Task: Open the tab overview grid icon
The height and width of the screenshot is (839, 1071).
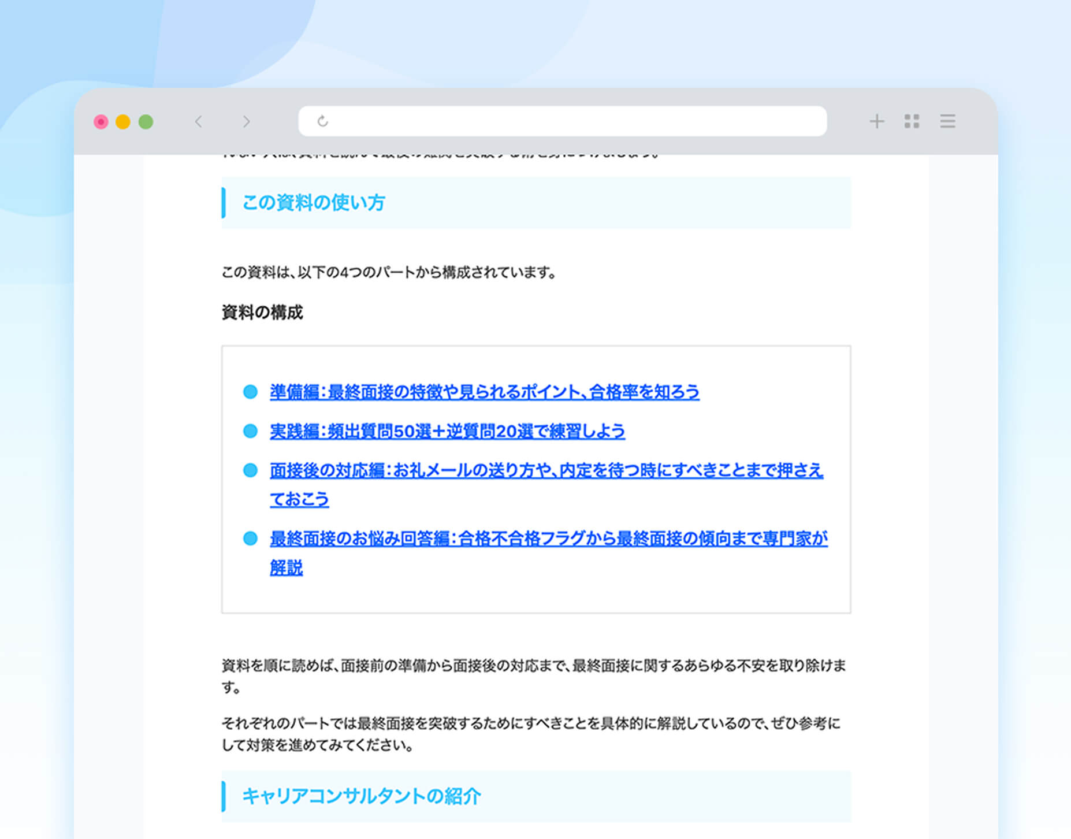Action: click(912, 121)
